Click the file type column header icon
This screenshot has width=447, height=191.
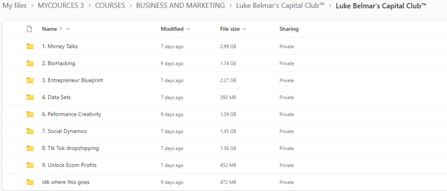(29, 29)
